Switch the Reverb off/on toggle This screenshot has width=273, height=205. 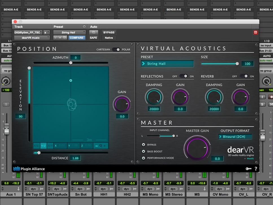coord(243,76)
